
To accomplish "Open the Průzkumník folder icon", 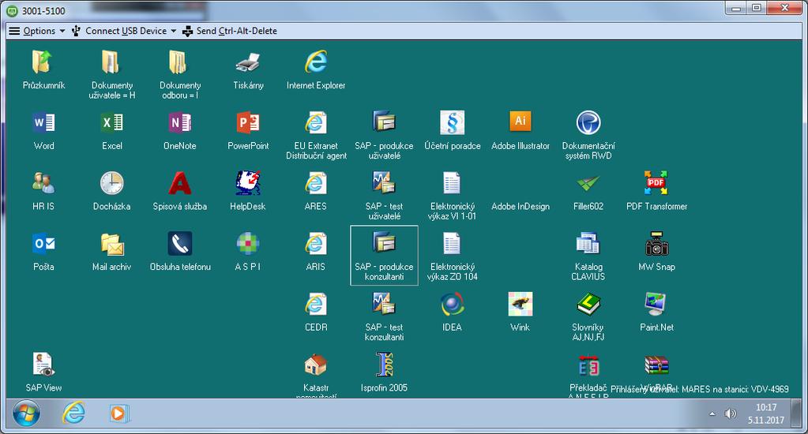I will (x=43, y=62).
